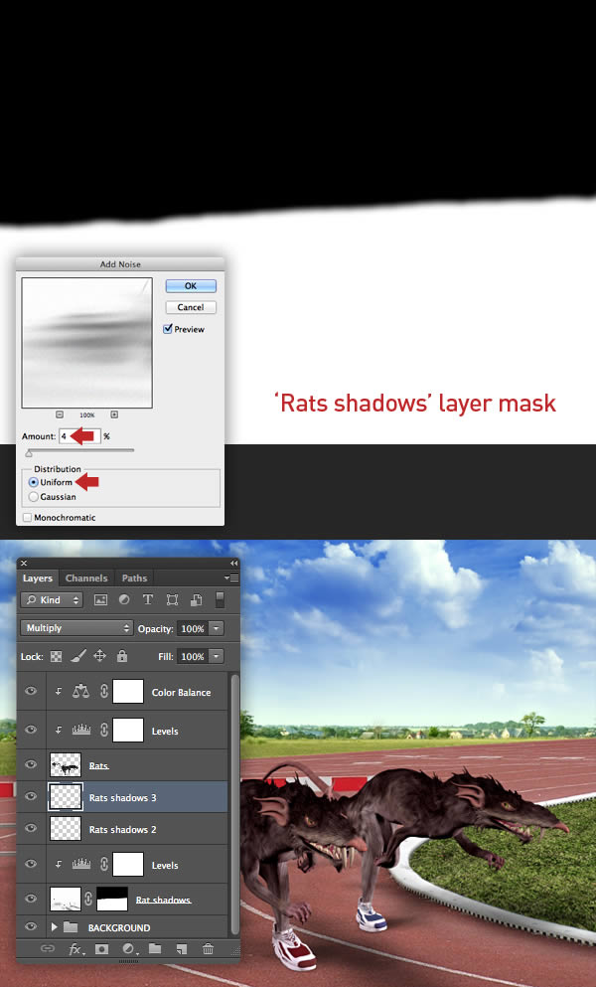This screenshot has width=596, height=987.
Task: Lock layer position
Action: (x=100, y=657)
